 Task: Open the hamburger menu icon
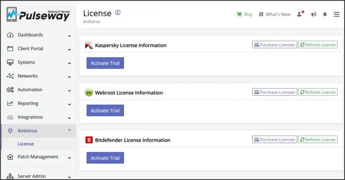pos(337,14)
